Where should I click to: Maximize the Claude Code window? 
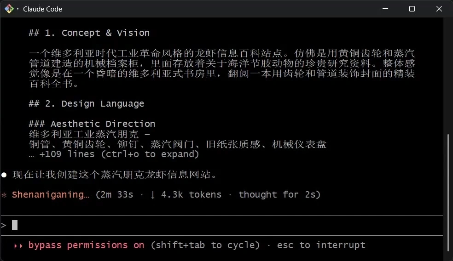tap(412, 9)
